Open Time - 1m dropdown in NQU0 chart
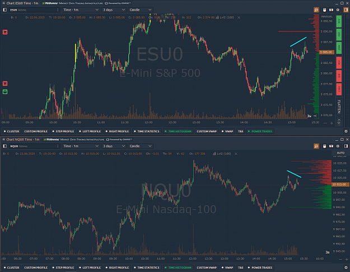 81,146
